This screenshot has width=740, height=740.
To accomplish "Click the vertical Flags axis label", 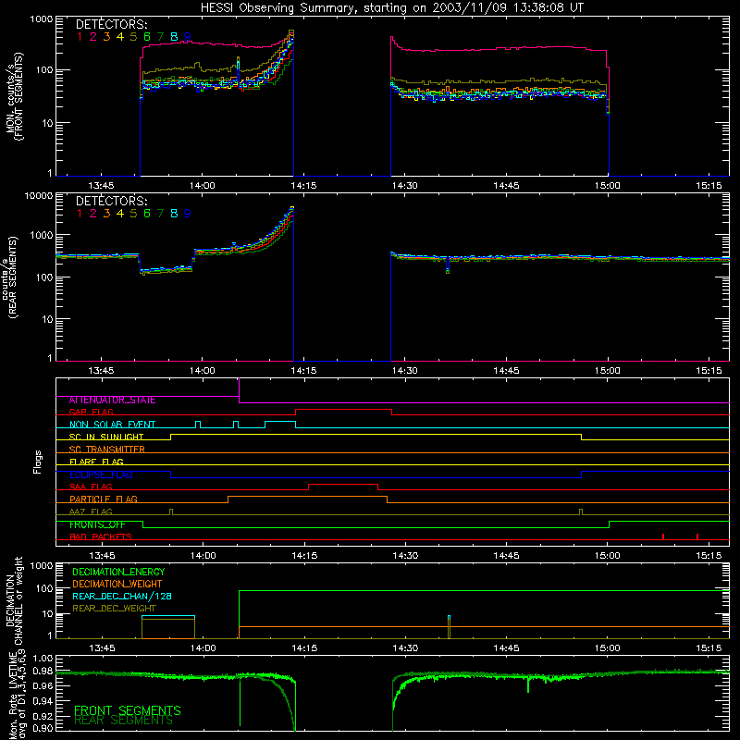I will click(38, 462).
